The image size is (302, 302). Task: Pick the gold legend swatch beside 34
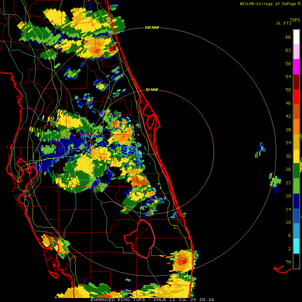(x=296, y=142)
